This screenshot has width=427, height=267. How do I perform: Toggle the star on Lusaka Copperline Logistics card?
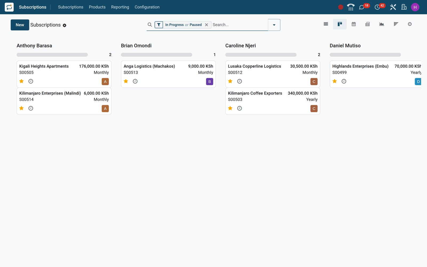coord(230,81)
